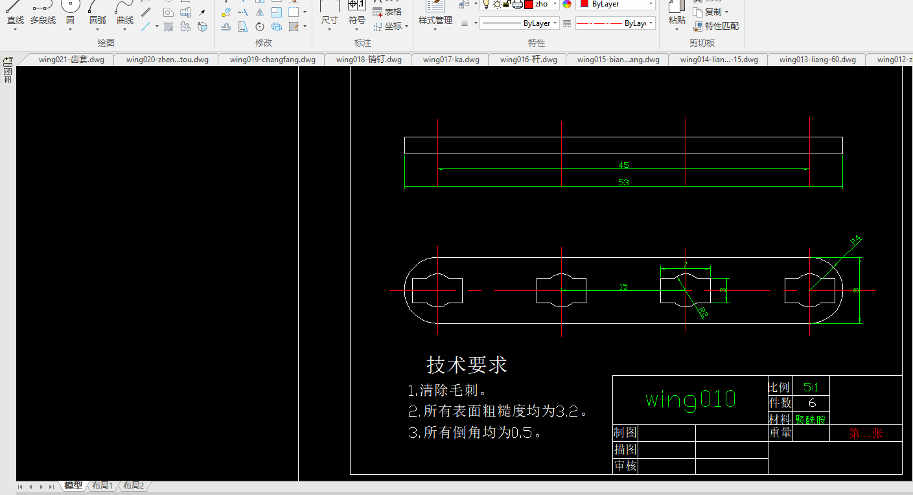The image size is (913, 495).
Task: Click the red layer color swatch
Action: 529,4
